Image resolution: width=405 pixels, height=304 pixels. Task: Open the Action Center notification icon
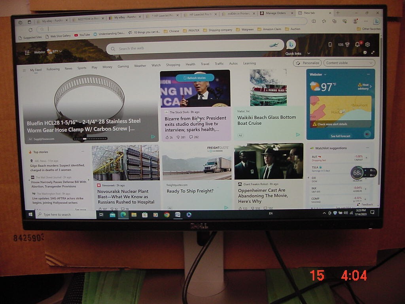click(372, 212)
